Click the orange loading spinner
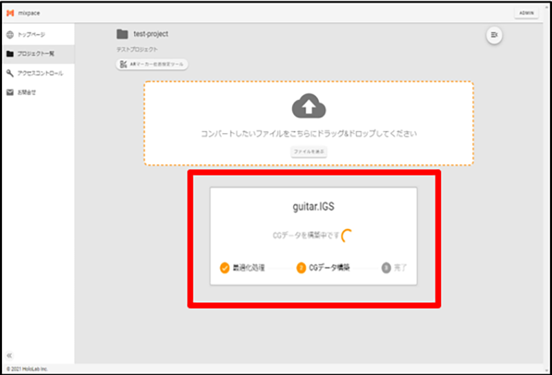The image size is (552, 375). pos(347,236)
